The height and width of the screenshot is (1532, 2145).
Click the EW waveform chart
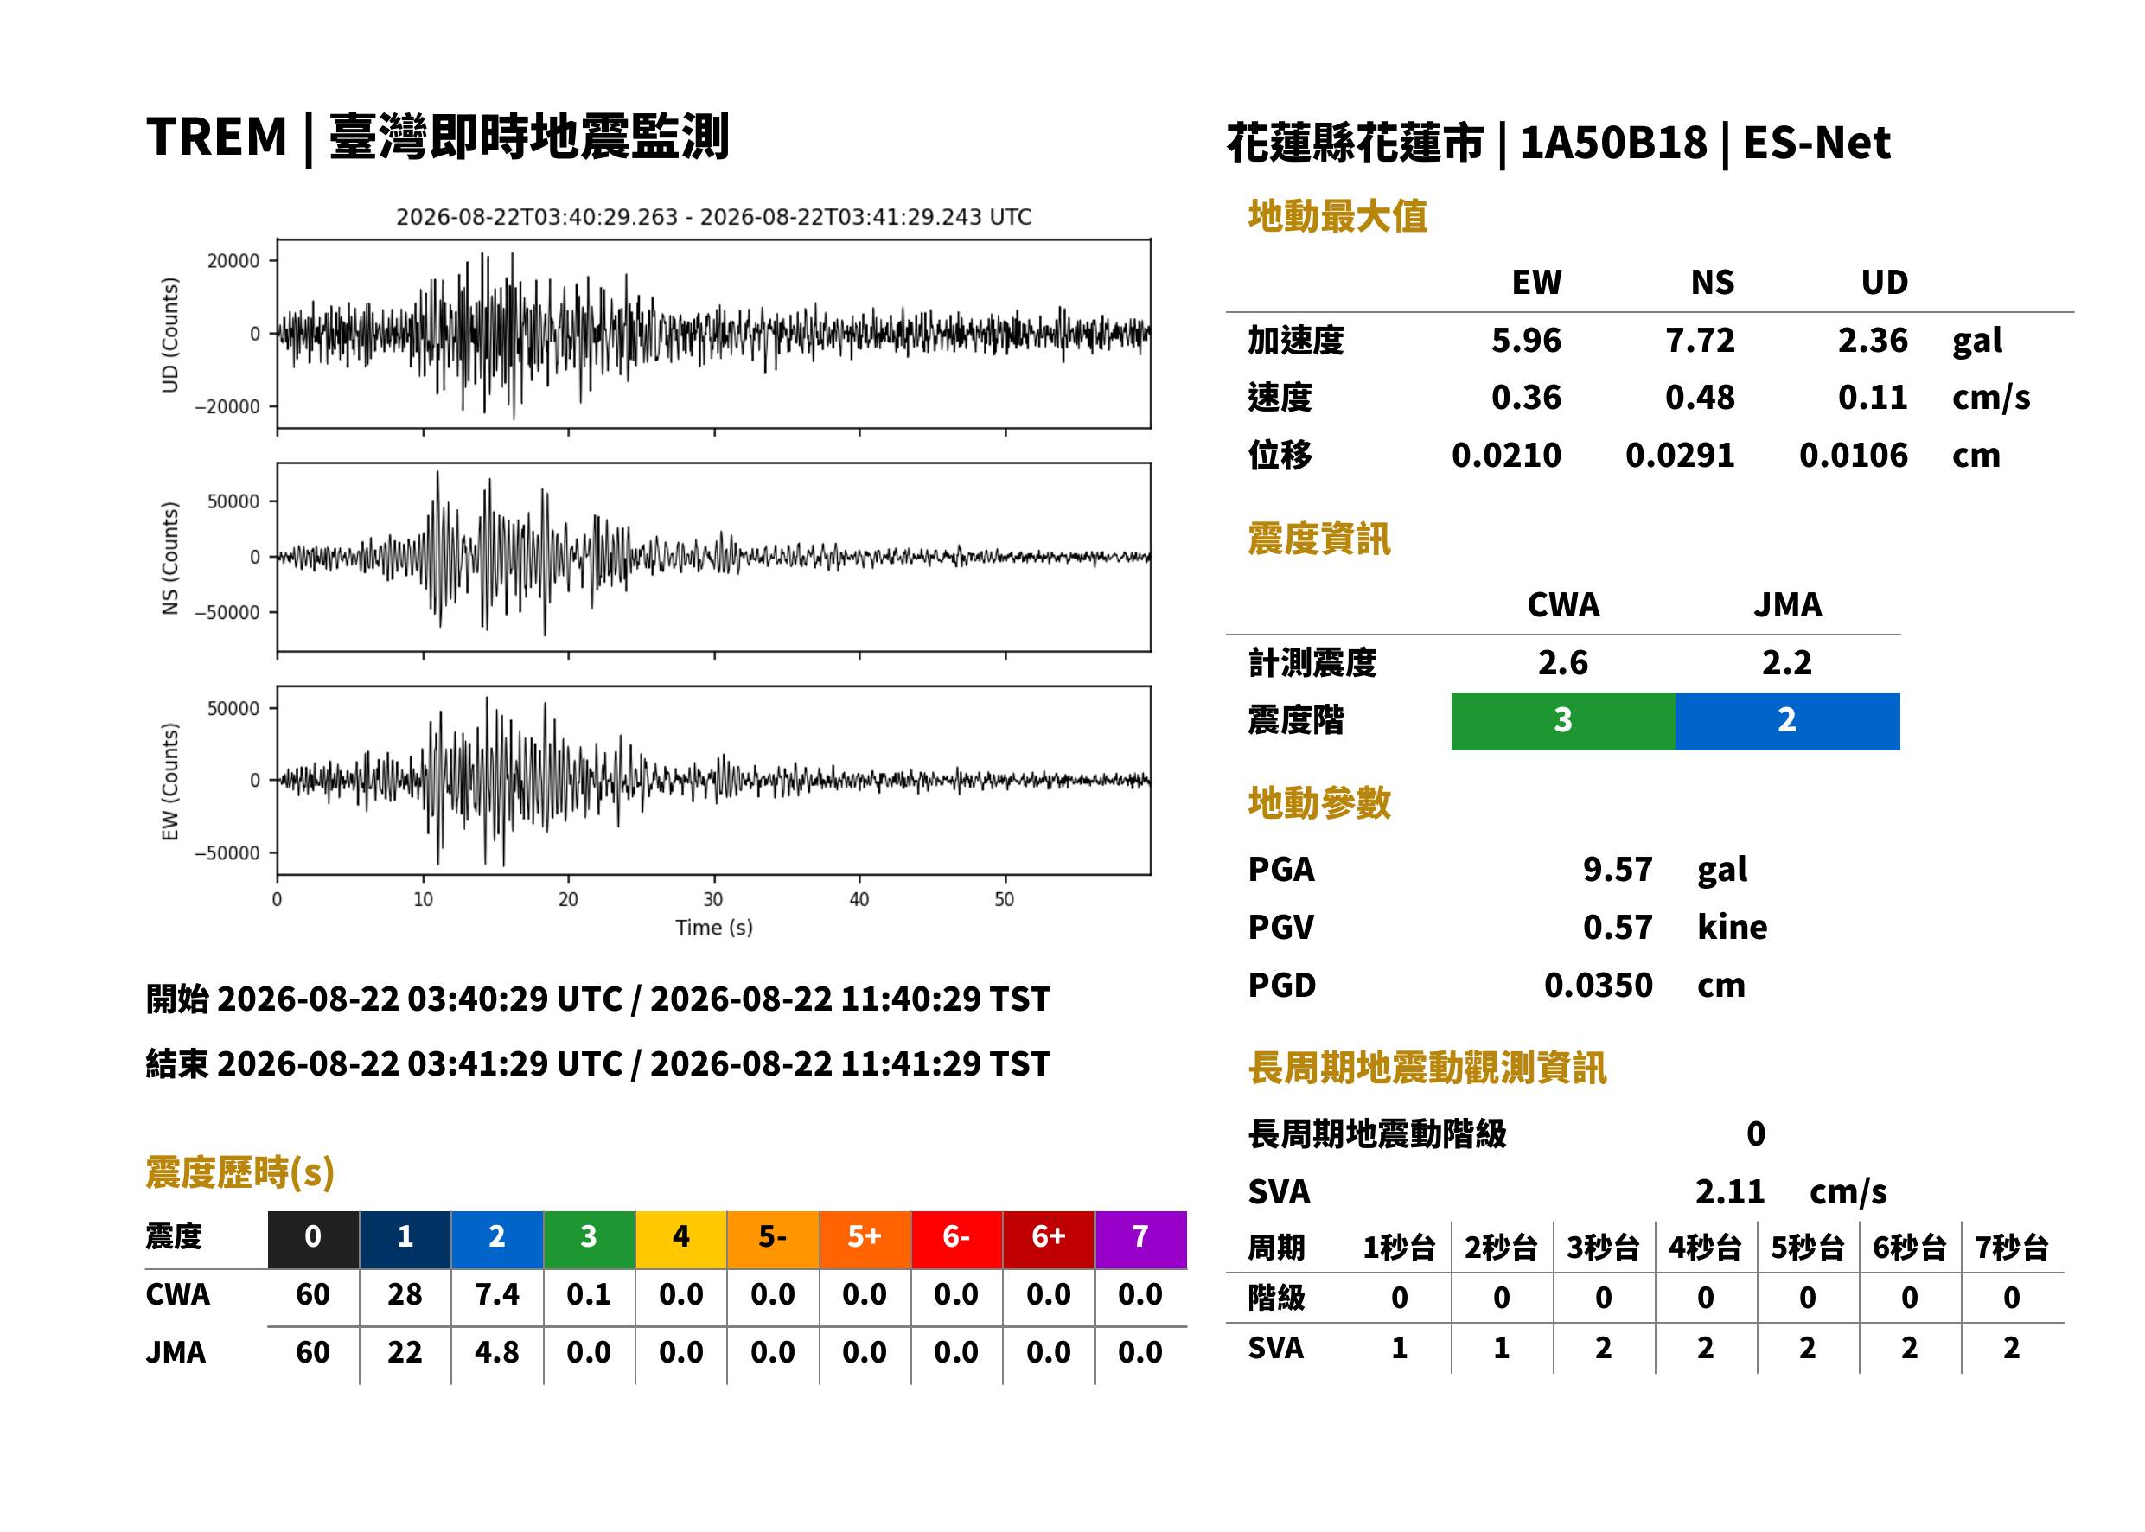713,780
